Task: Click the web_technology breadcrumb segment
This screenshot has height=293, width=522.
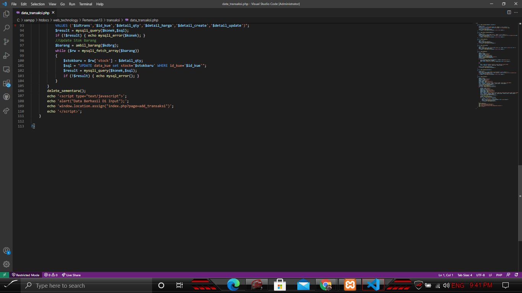Action: pyautogui.click(x=65, y=20)
